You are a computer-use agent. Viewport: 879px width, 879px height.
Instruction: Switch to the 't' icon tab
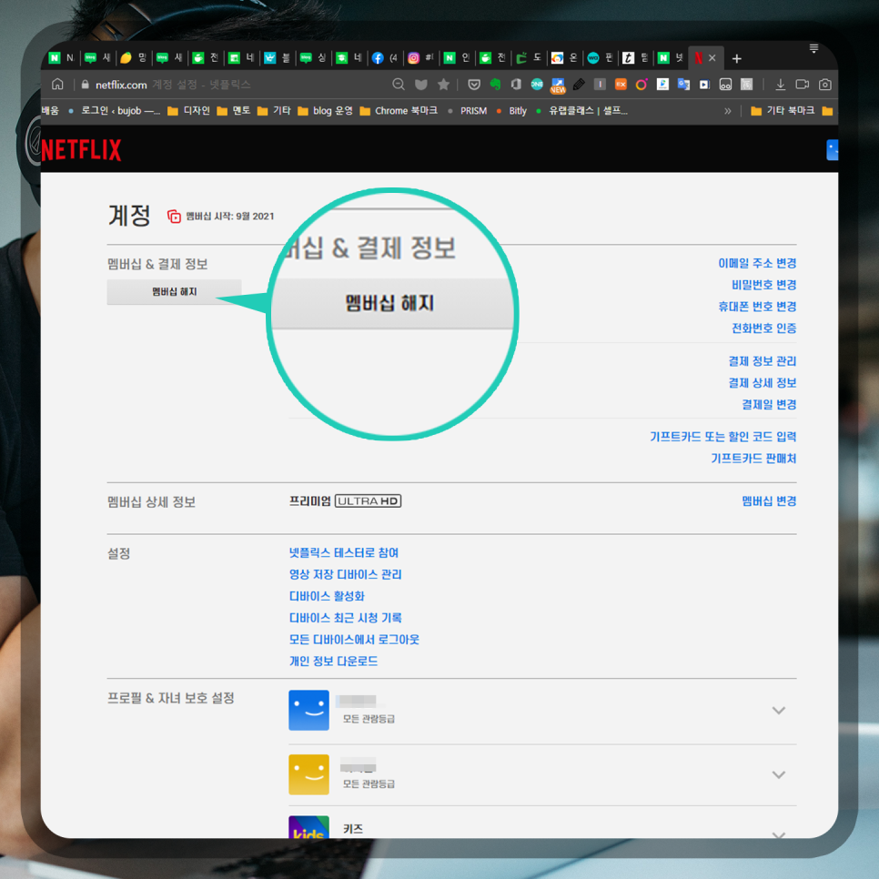click(x=637, y=57)
